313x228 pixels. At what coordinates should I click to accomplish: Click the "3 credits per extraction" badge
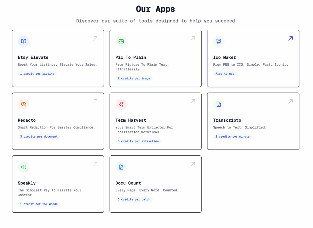point(138,141)
